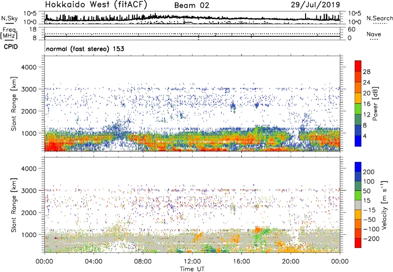The height and width of the screenshot is (272, 393).
Task: Click the '60' Nave axis label
Action: tap(351, 29)
